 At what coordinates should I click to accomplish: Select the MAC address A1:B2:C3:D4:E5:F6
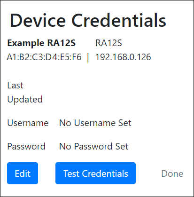pos(44,57)
